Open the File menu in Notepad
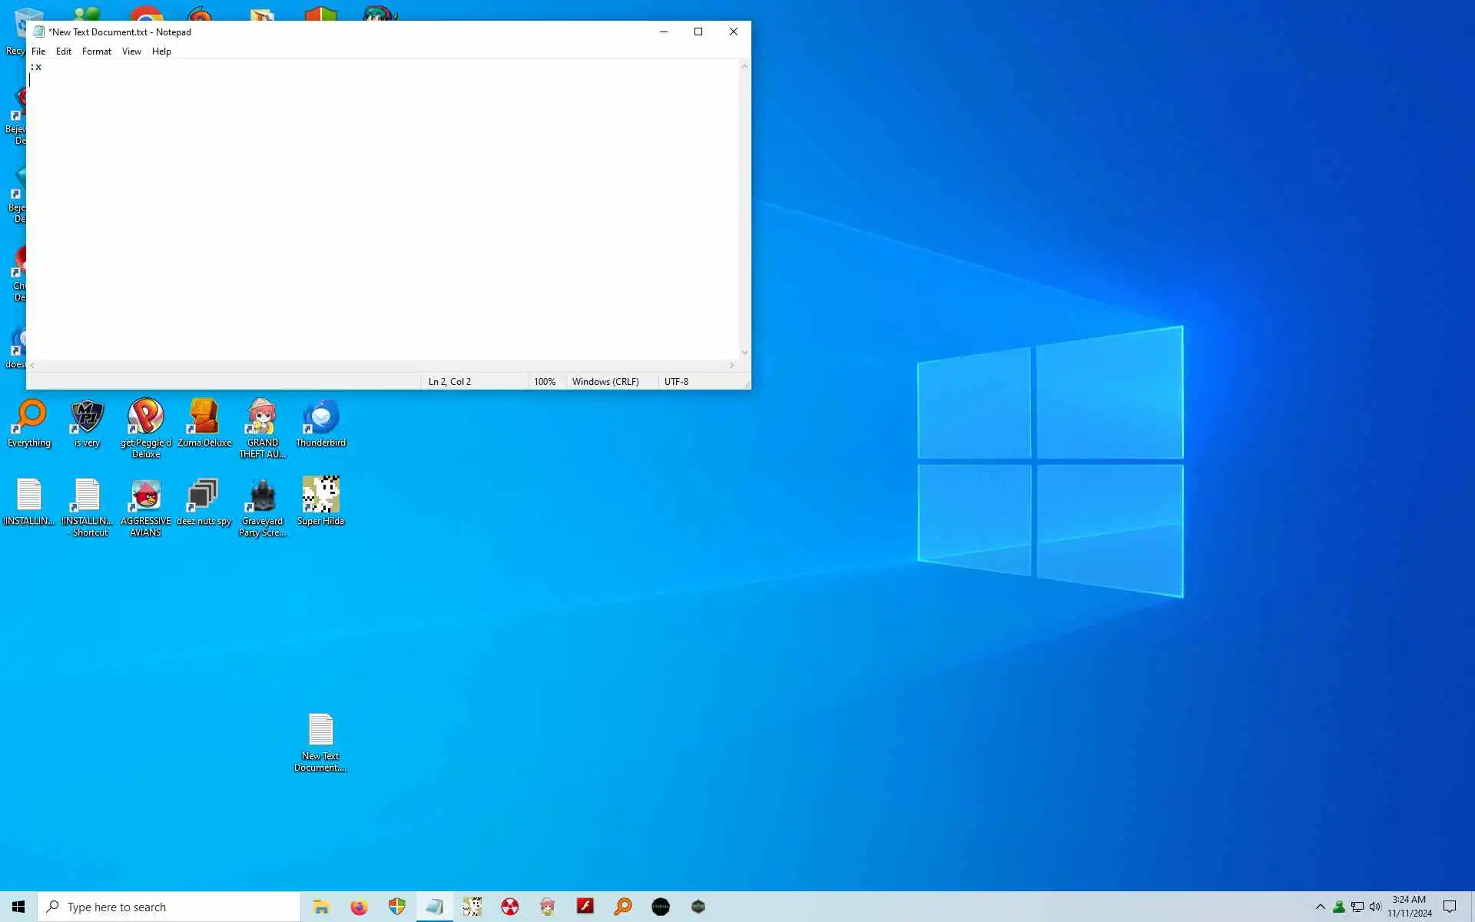This screenshot has height=922, width=1475. coord(38,51)
